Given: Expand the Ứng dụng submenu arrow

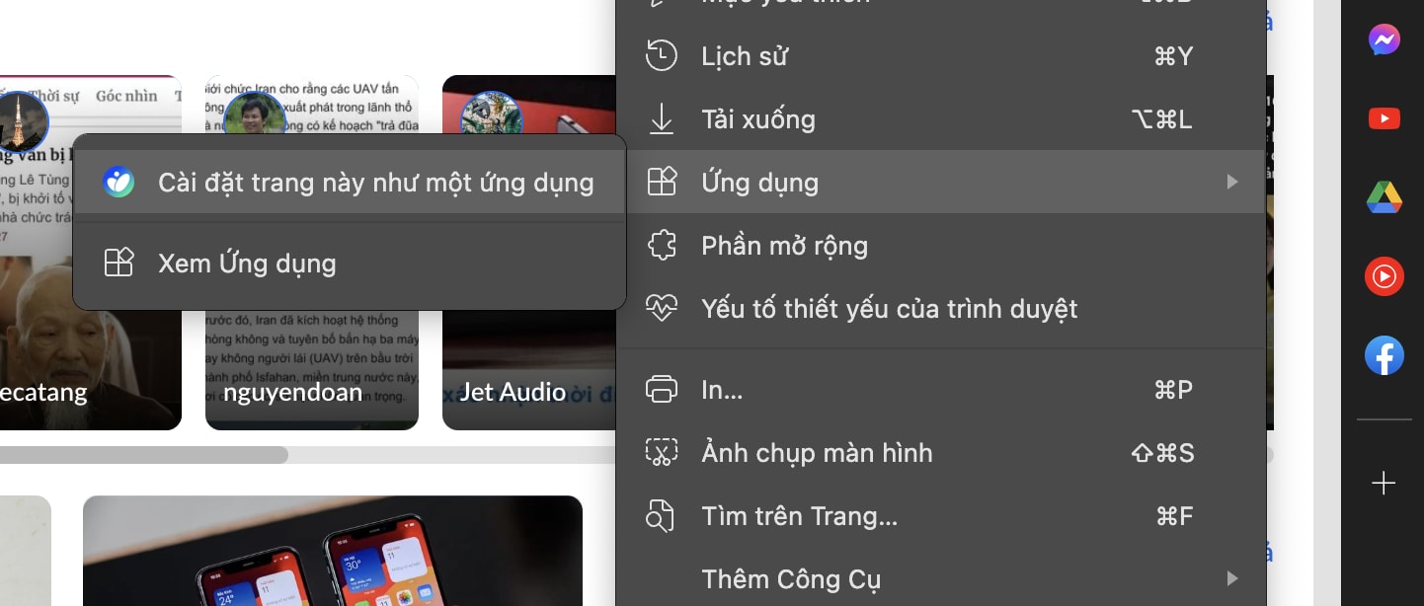Looking at the screenshot, I should [1231, 182].
